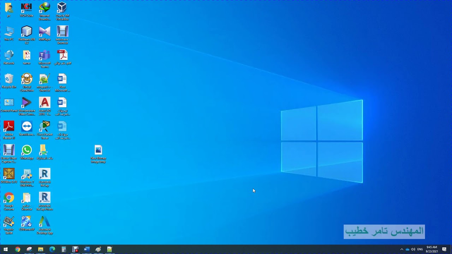Select the Autodesk Desktop App icon

click(44, 225)
